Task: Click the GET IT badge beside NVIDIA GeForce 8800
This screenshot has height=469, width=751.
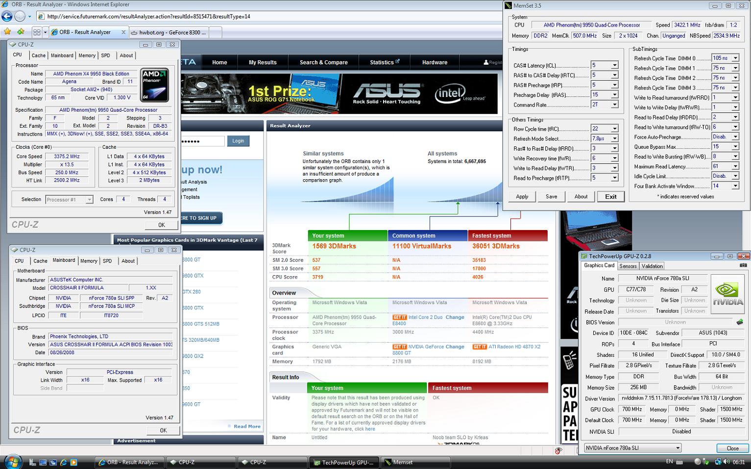Action: [399, 347]
